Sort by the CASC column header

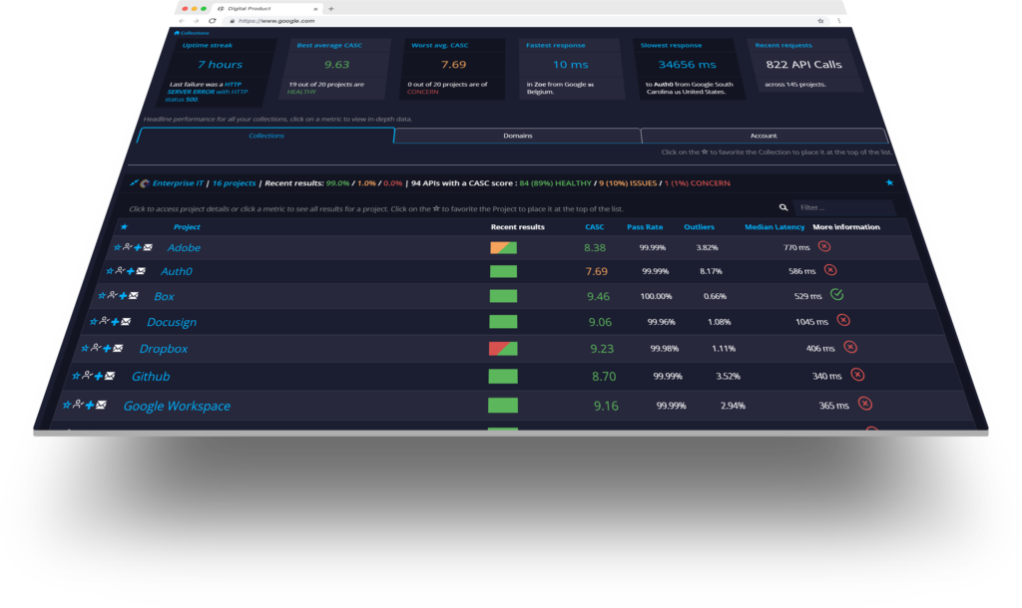coord(595,227)
